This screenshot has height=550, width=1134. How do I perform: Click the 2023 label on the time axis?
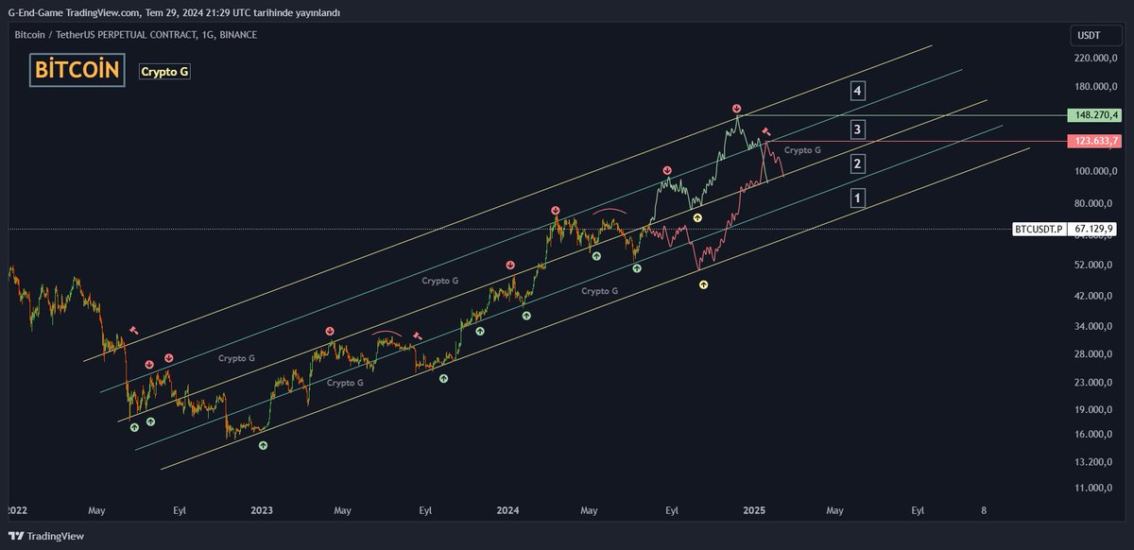pos(262,510)
